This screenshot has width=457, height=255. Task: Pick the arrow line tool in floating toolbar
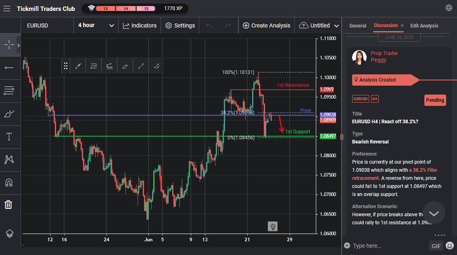[x=78, y=66]
